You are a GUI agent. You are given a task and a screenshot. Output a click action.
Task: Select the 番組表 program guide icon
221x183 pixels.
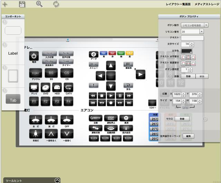pos(128,64)
